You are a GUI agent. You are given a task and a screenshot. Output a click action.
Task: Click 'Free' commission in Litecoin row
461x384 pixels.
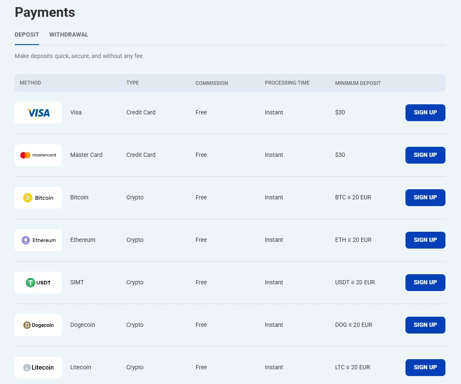201,367
